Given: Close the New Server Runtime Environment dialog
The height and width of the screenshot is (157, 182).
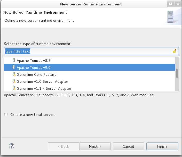Looking at the screenshot, I should [x=178, y=4].
